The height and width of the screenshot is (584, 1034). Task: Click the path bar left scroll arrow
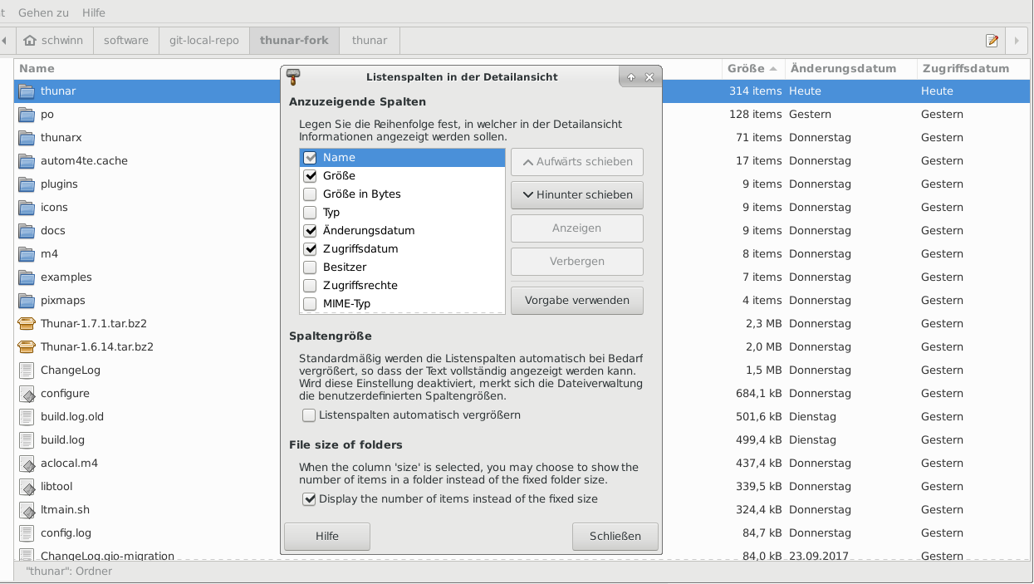(x=5, y=41)
